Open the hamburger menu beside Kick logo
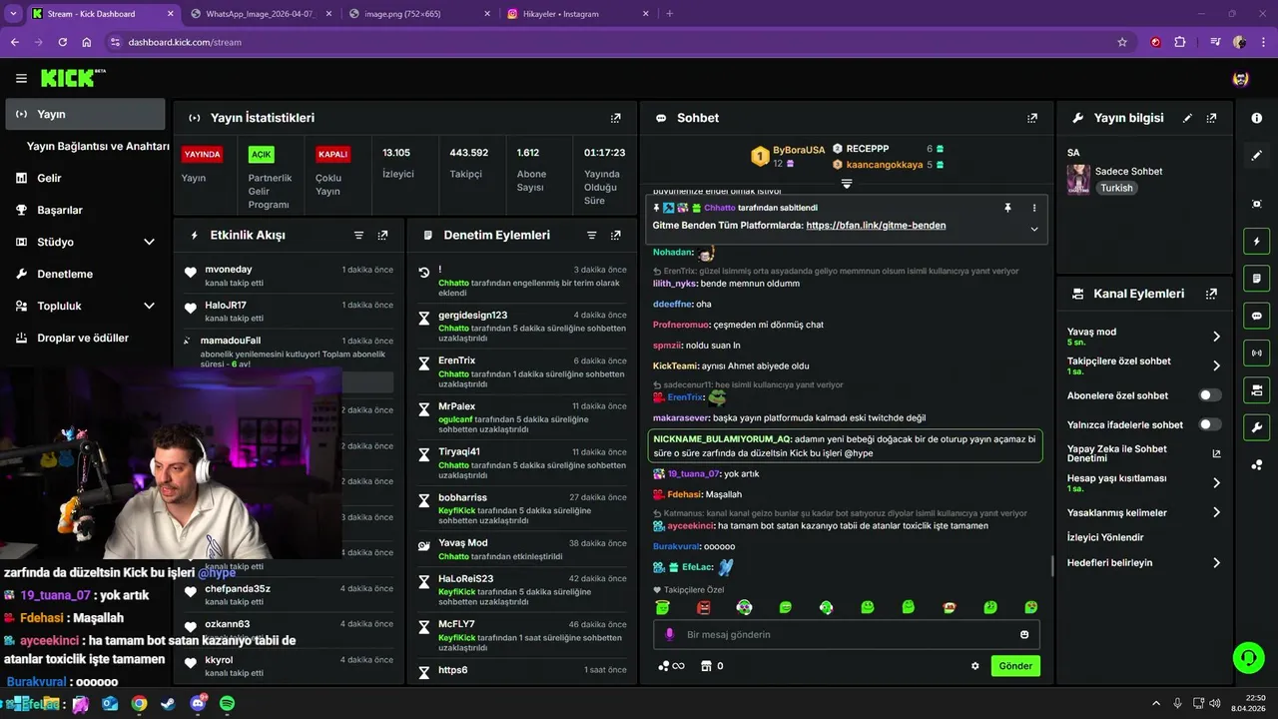 click(x=21, y=78)
